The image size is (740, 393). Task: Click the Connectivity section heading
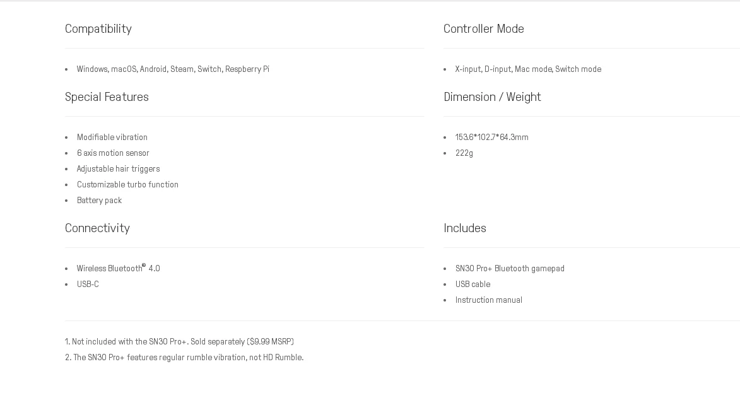point(97,228)
